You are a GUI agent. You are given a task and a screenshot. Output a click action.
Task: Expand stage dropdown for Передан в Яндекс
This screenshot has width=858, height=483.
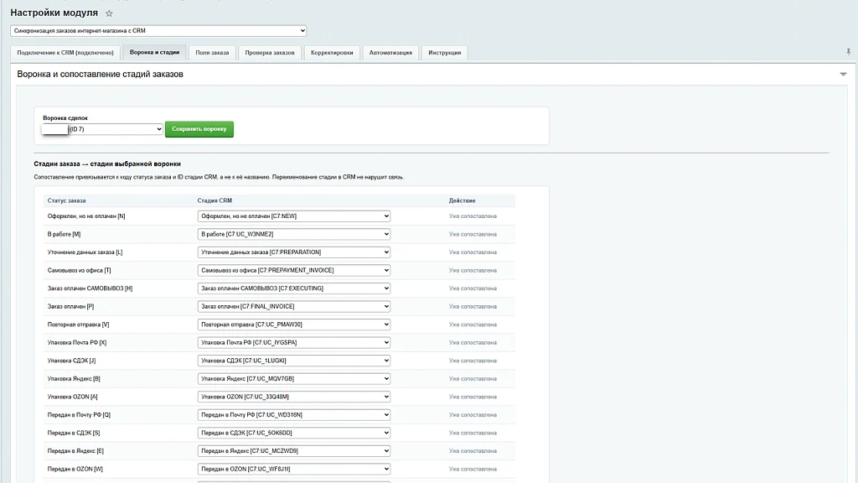[x=294, y=451]
